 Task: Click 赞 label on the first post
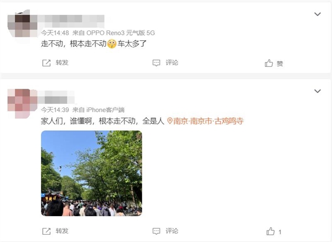(279, 63)
